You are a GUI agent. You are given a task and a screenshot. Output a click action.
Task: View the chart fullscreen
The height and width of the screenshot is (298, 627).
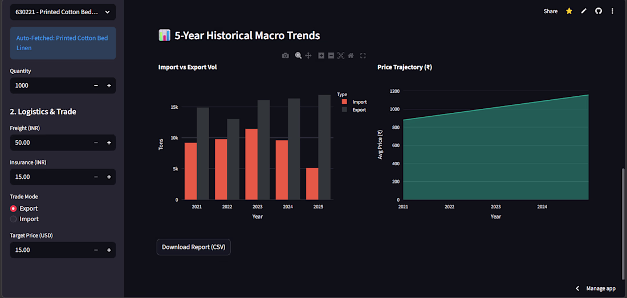pyautogui.click(x=363, y=55)
